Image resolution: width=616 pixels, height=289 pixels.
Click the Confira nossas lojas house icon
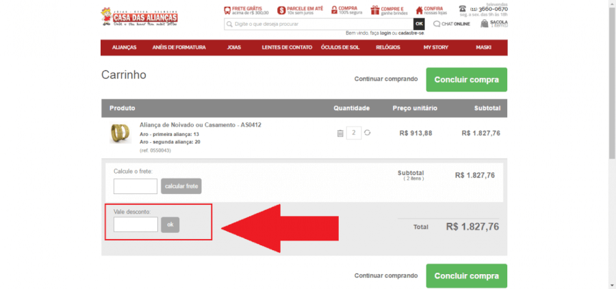pos(418,10)
